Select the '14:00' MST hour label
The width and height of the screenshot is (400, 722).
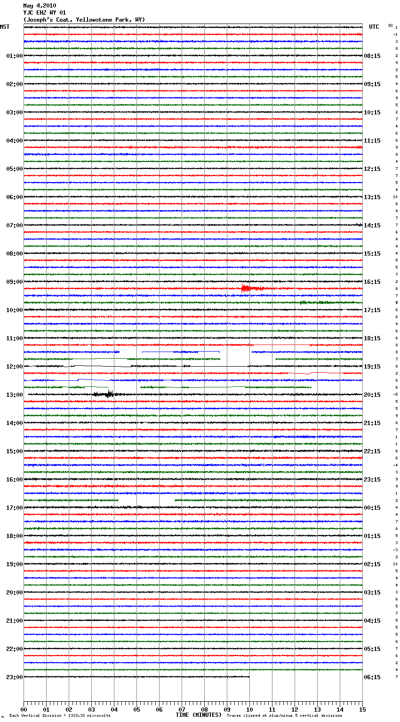coord(15,423)
